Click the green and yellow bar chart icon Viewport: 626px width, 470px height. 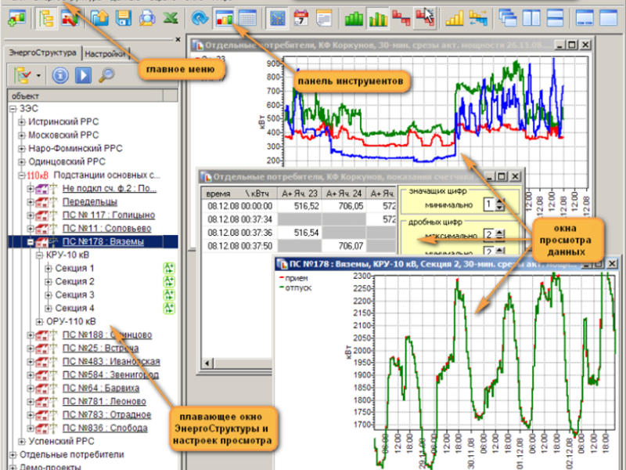click(378, 18)
